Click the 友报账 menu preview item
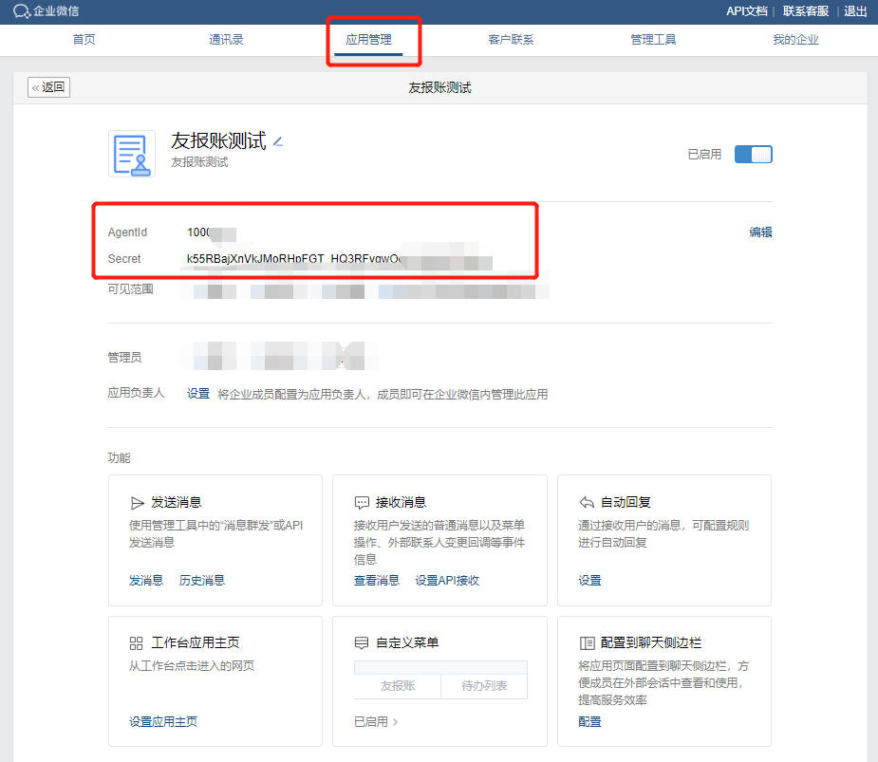This screenshot has height=762, width=878. coord(398,686)
